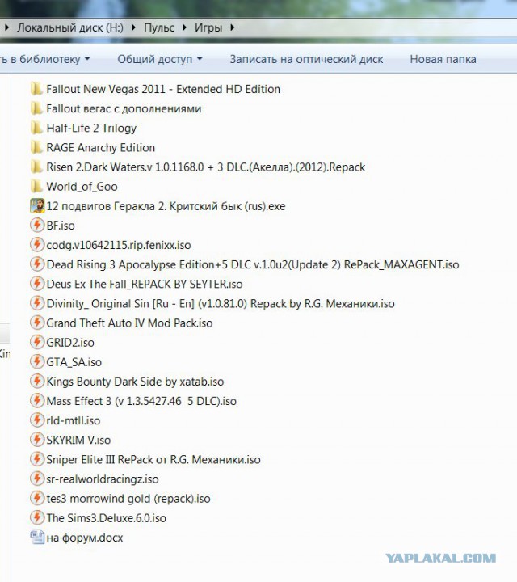The image size is (517, 582).
Task: Expand breadcrumb arrow after Пульс
Action: tap(184, 27)
